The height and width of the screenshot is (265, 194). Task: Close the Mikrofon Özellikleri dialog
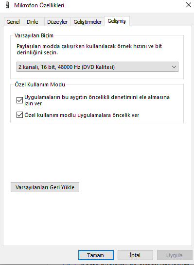189,5
